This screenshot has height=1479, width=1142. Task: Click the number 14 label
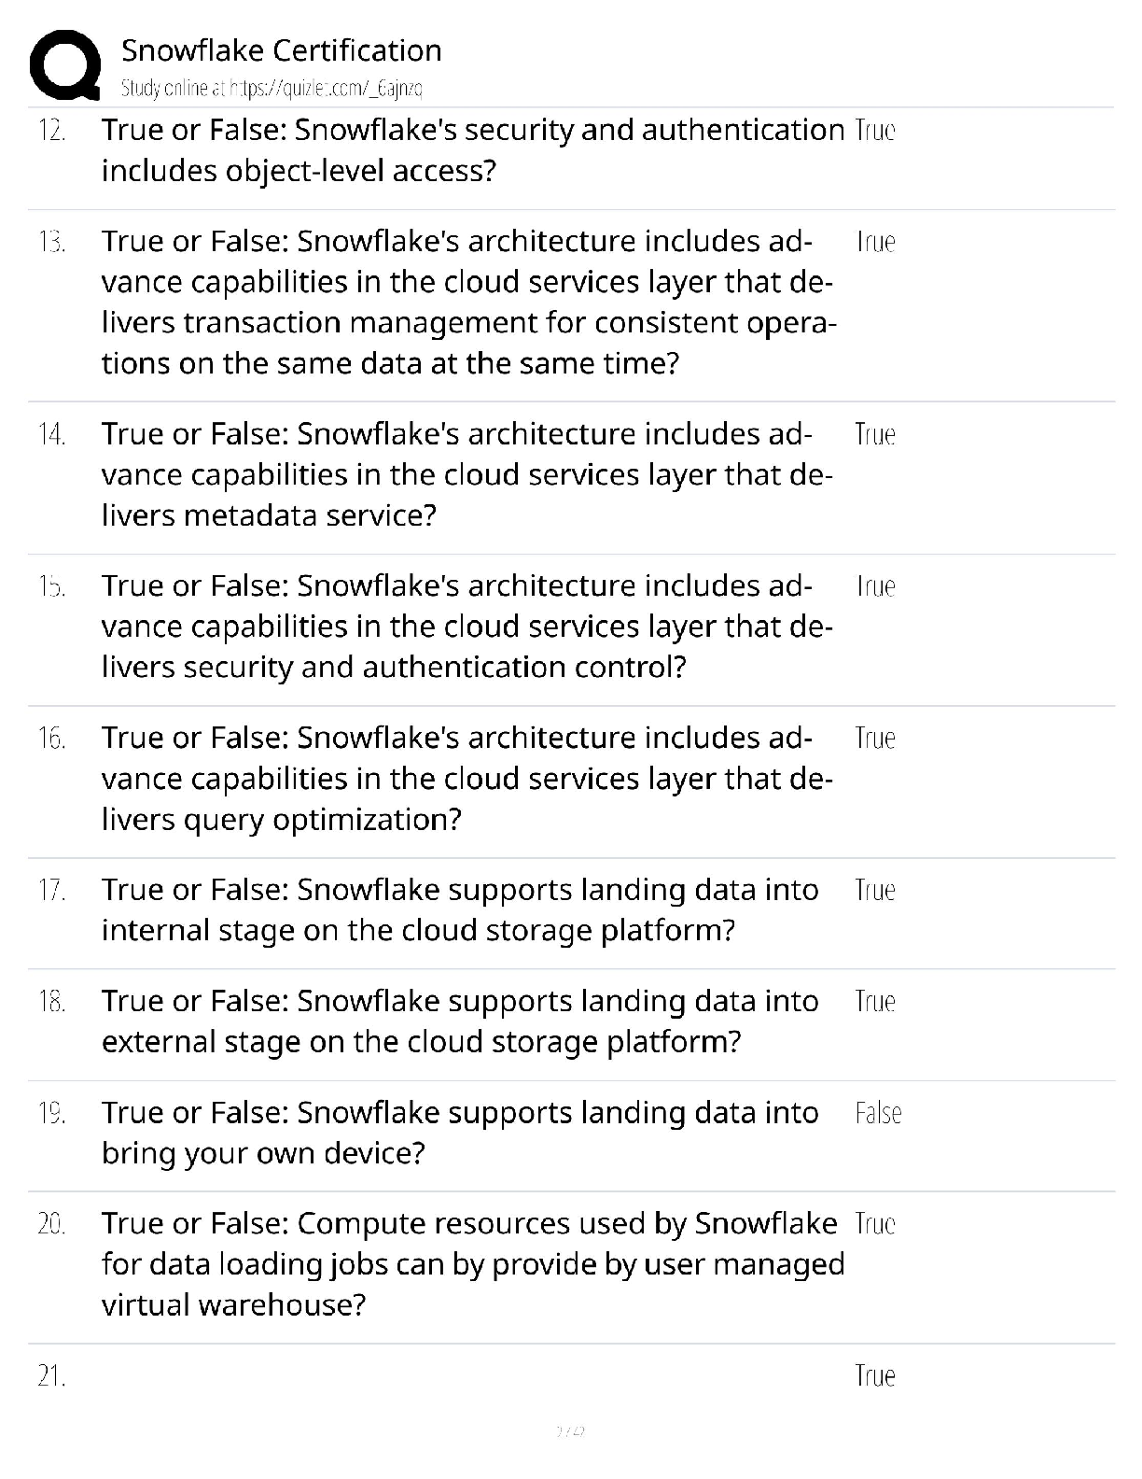[x=51, y=434]
